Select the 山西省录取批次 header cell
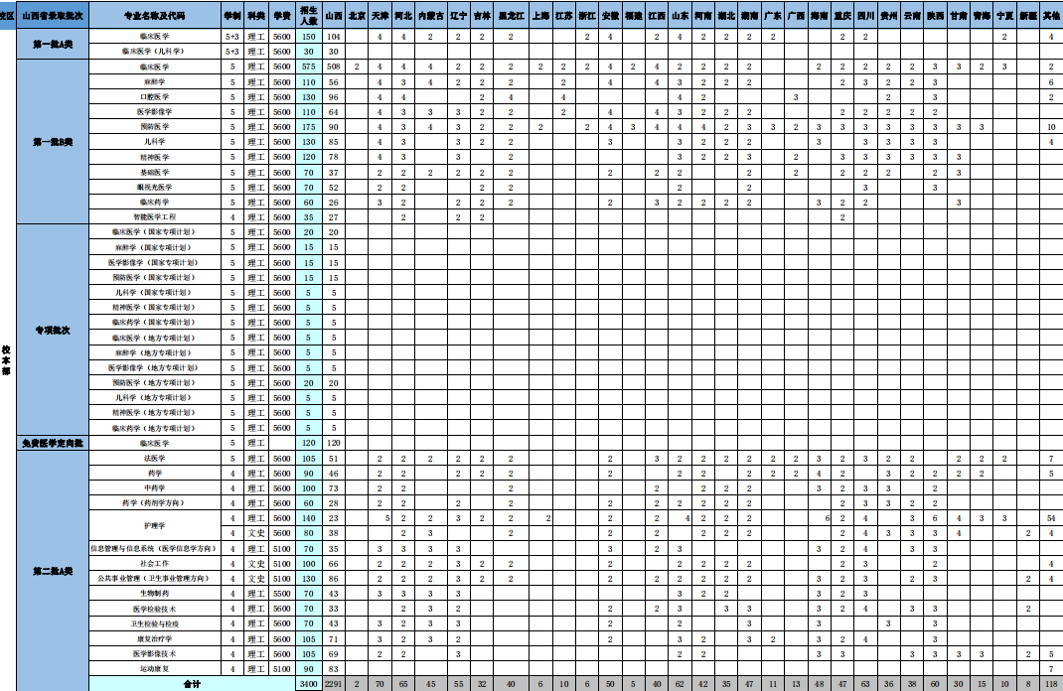1063x691 pixels. point(53,17)
